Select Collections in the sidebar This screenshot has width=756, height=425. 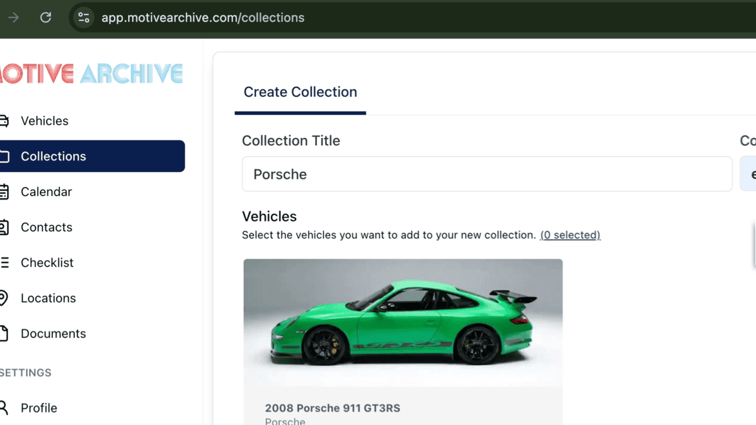coord(92,156)
